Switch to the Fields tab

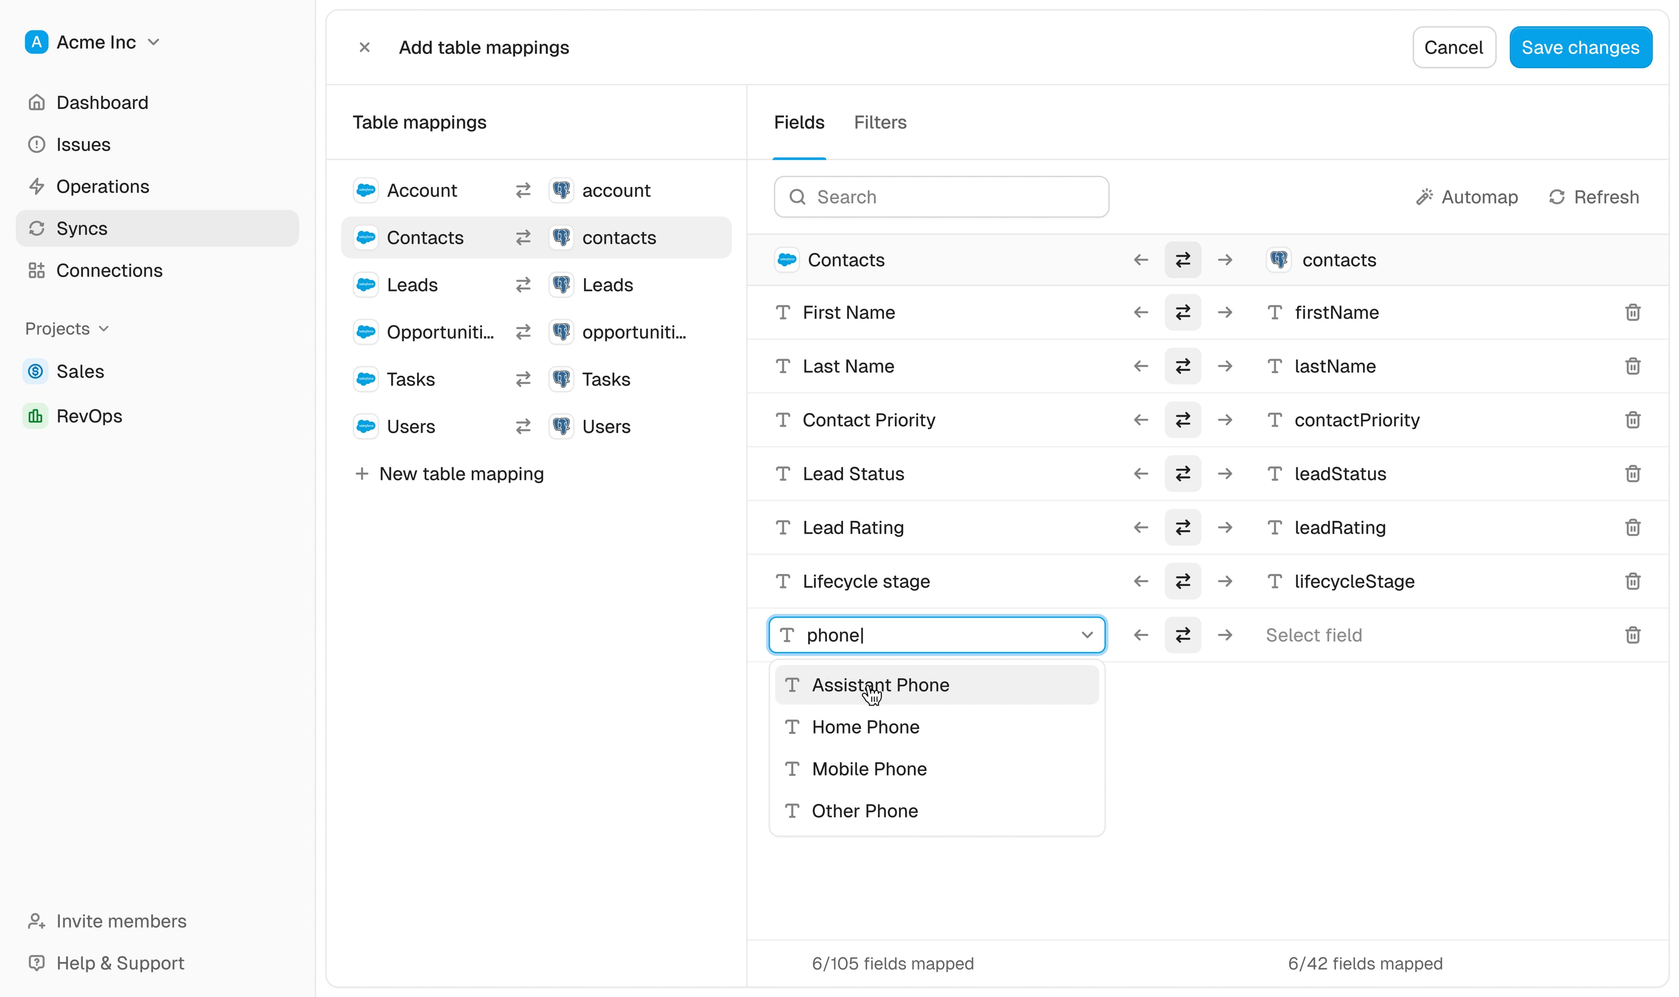pyautogui.click(x=798, y=122)
